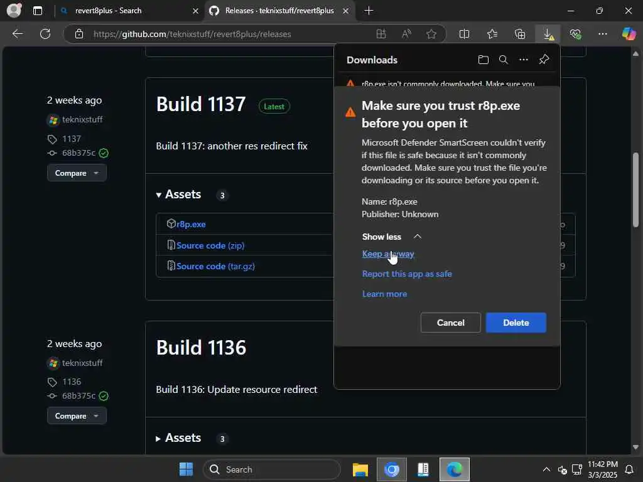Click the scroll up arrow
The width and height of the screenshot is (643, 482).
tap(635, 54)
